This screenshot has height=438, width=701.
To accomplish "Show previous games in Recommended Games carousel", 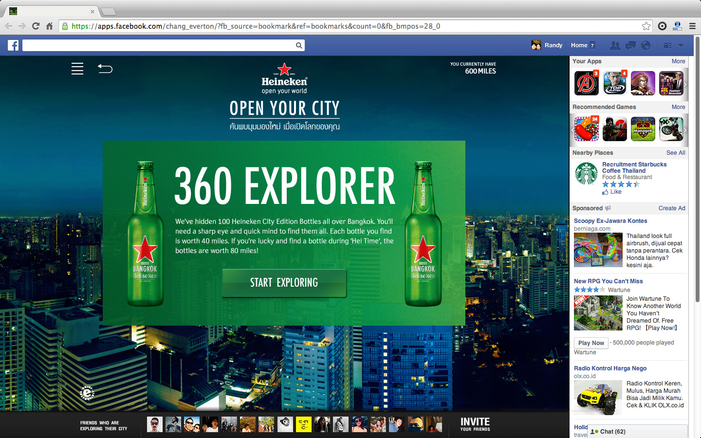I will (x=572, y=130).
